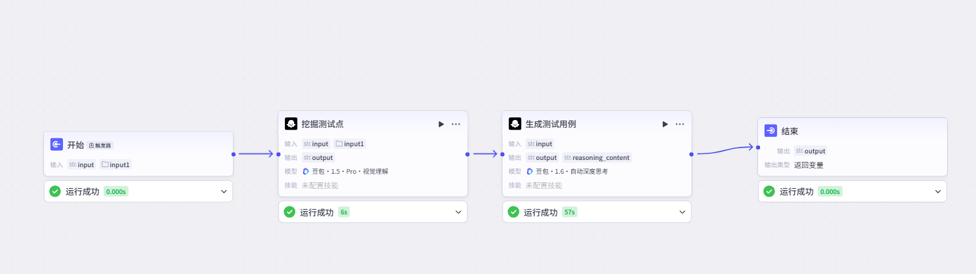Viewport: 976px width, 274px height.
Task: Expand the 挖掘测试点 run result 6s
Action: point(458,212)
